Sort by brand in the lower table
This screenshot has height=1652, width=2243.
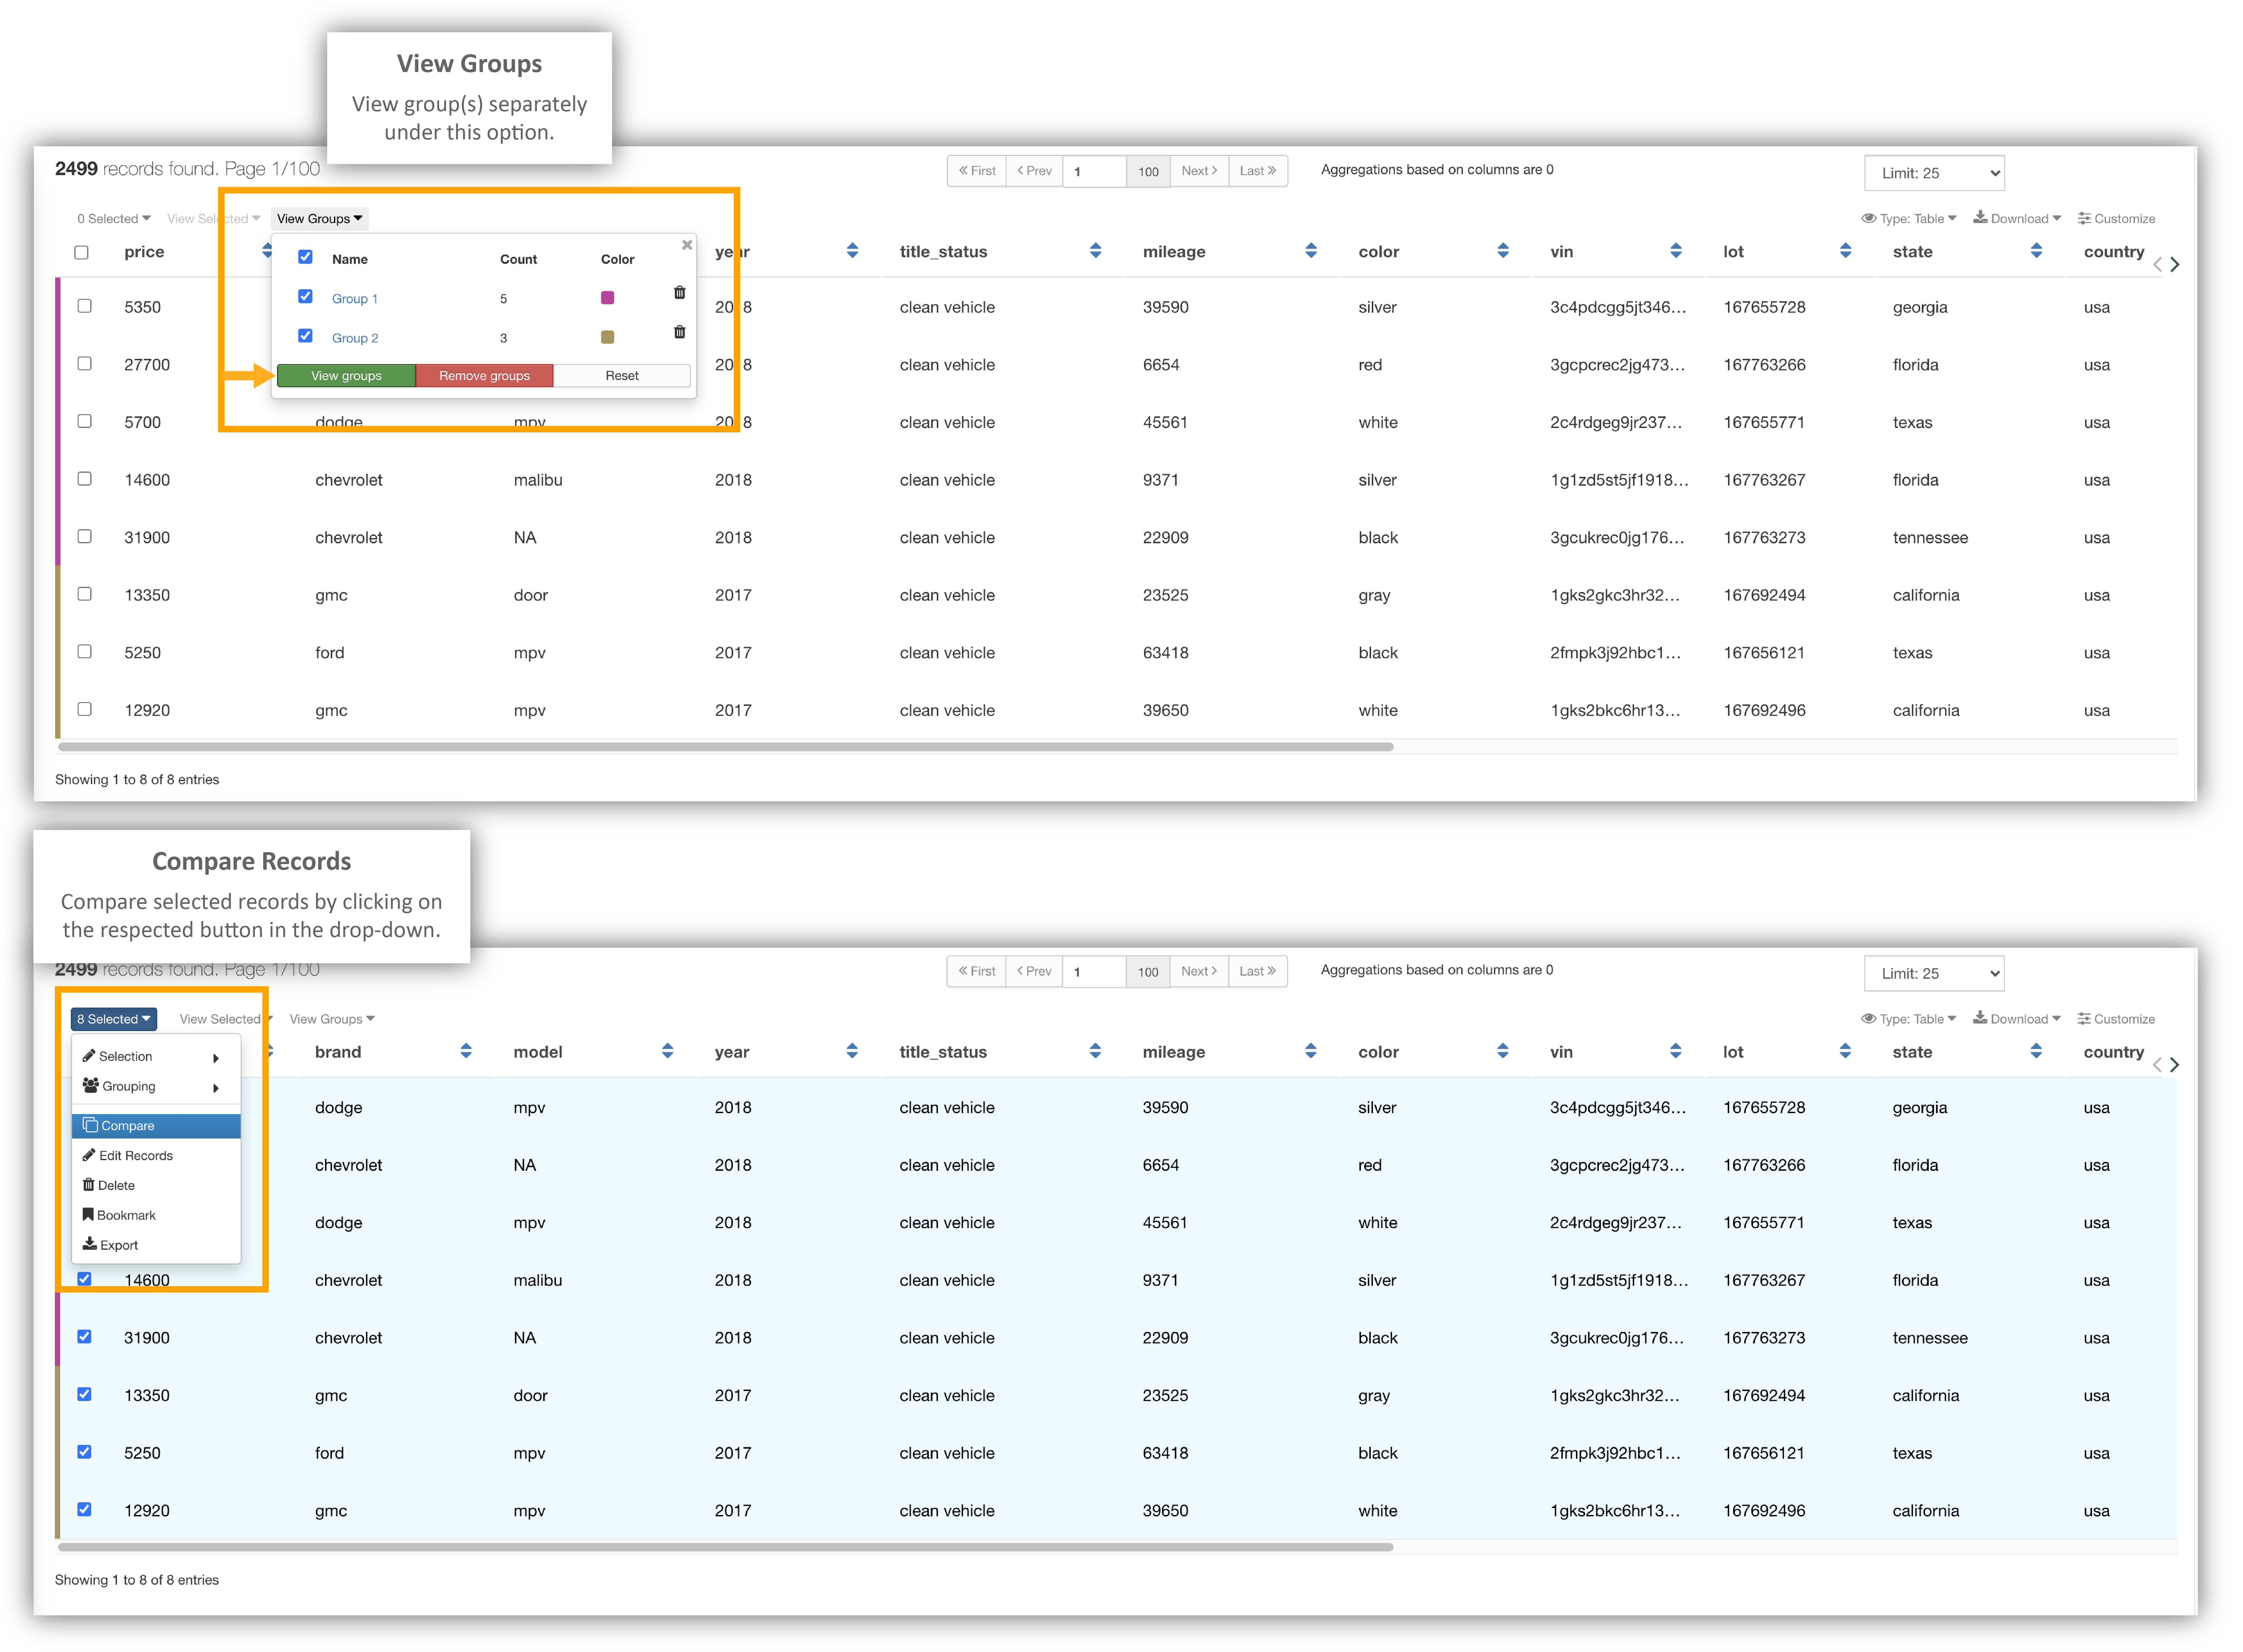click(x=466, y=1051)
